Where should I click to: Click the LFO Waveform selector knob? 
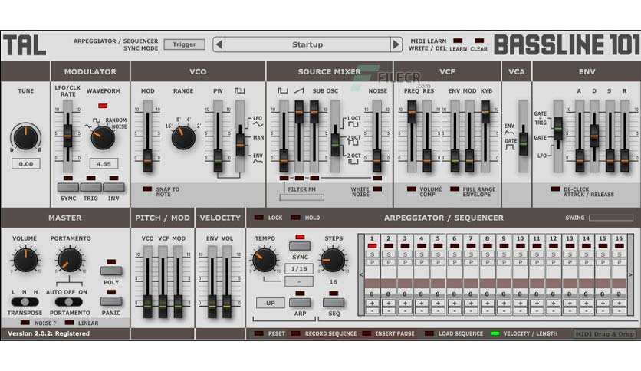[103, 138]
